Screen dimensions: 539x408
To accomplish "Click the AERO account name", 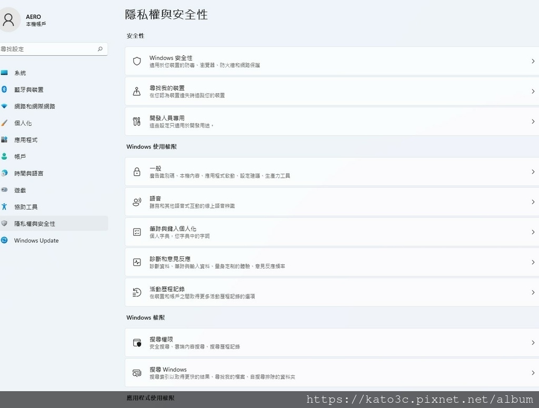I will click(33, 17).
